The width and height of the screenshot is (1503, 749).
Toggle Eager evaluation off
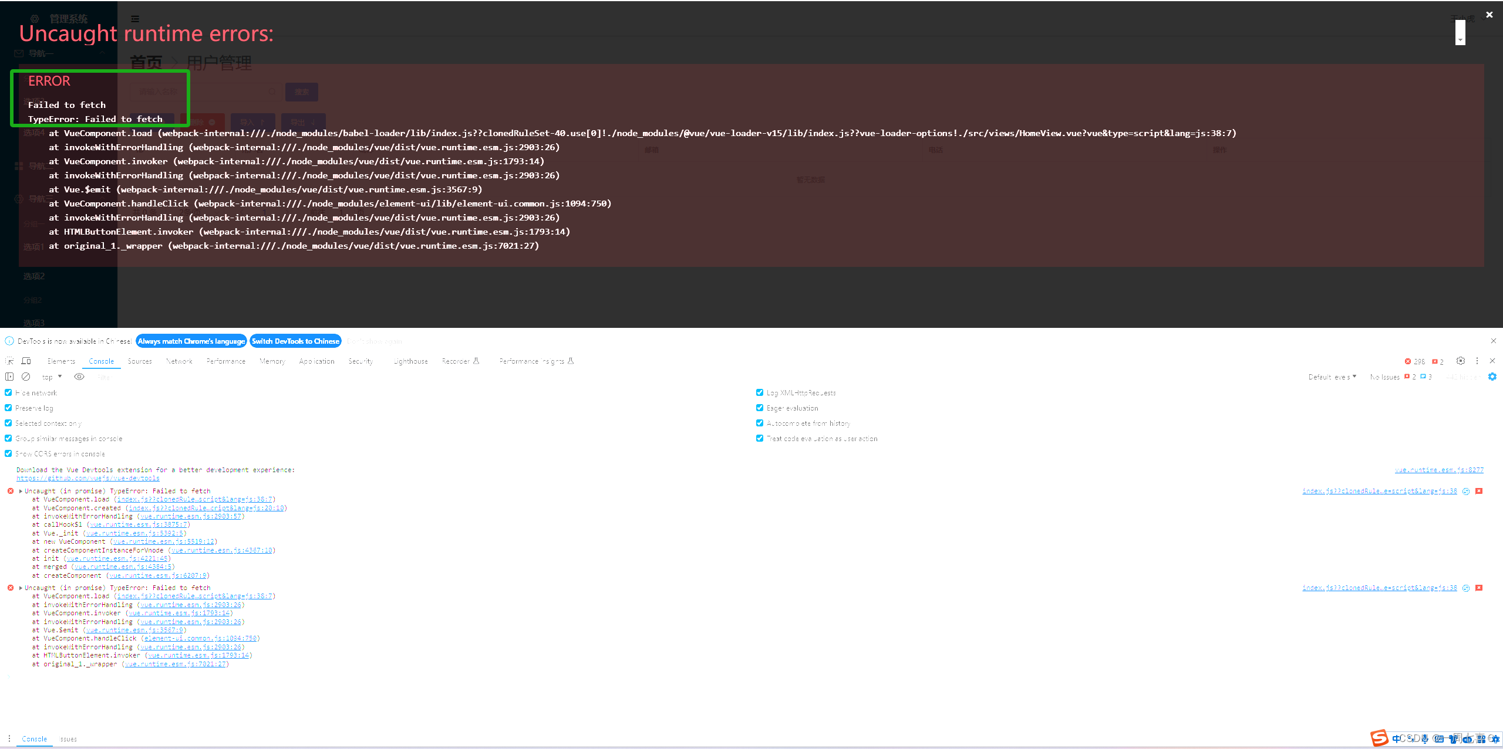pos(759,408)
